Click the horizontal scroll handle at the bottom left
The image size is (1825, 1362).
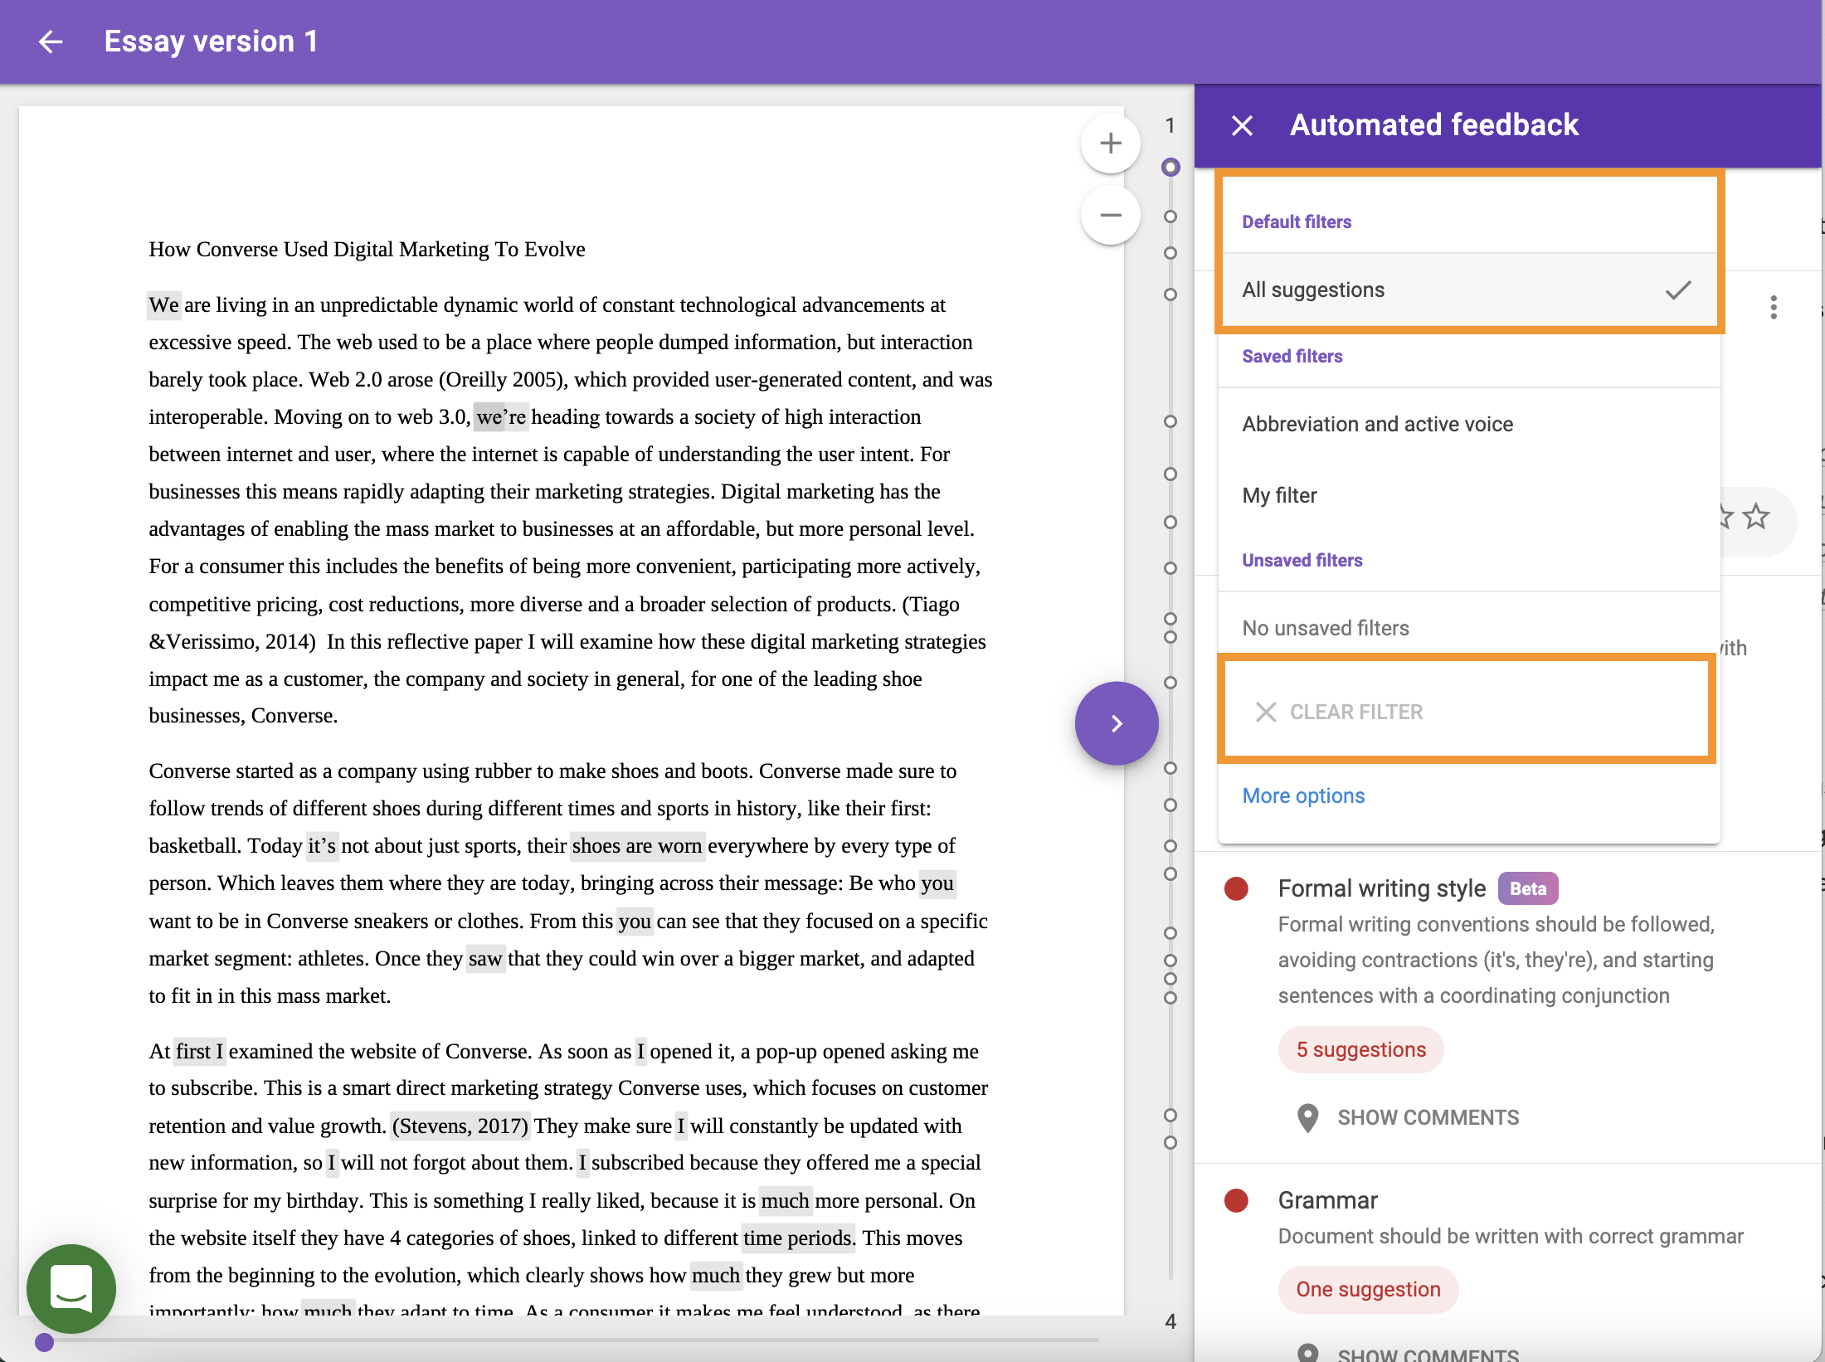[44, 1342]
